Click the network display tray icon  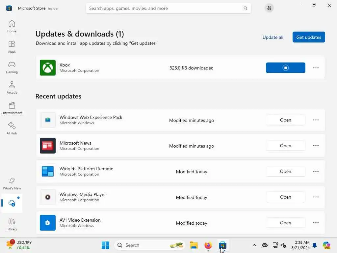click(275, 245)
